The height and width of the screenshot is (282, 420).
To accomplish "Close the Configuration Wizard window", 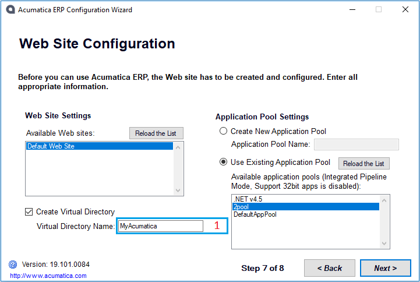I will click(405, 9).
